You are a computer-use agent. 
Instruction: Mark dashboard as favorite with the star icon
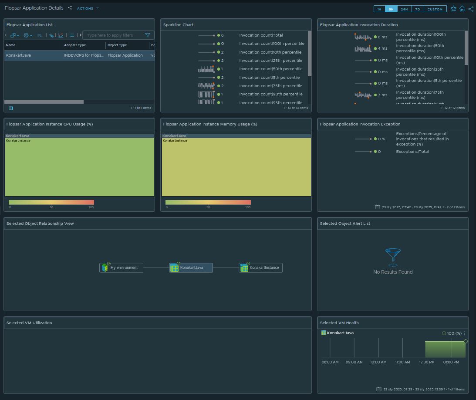tap(453, 9)
